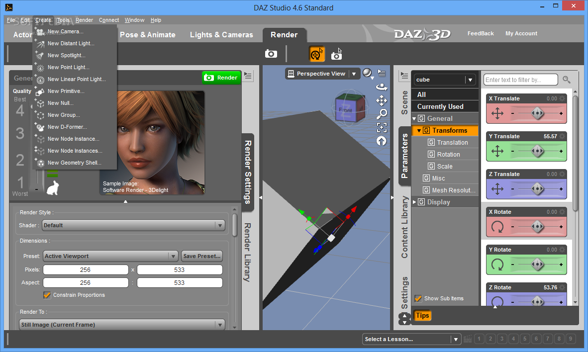Open the Render Settings pane options icon
This screenshot has width=588, height=352.
[248, 76]
